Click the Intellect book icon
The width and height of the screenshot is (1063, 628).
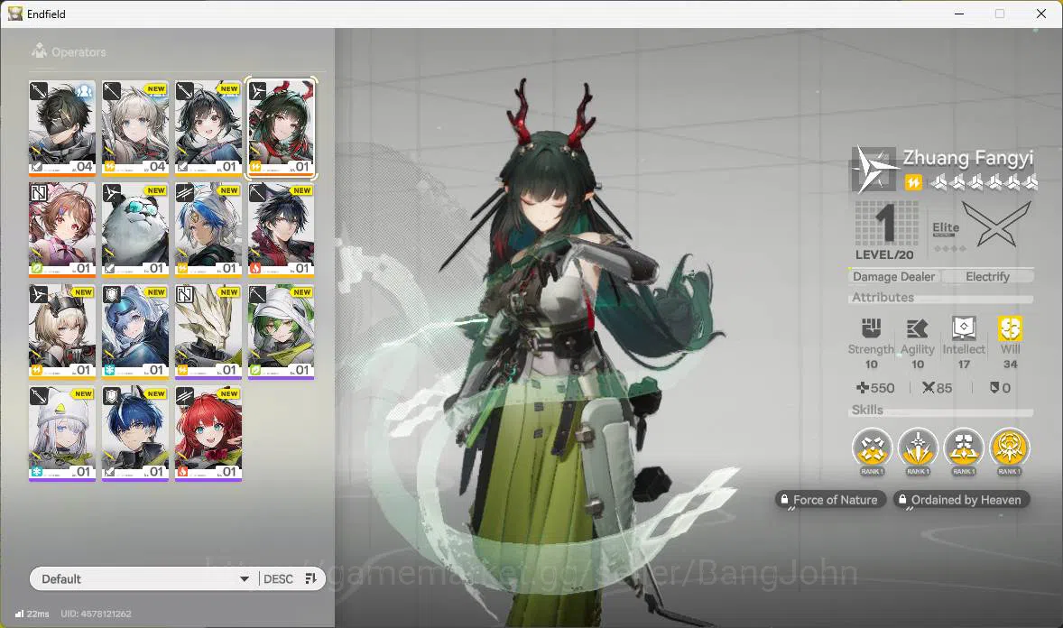pos(964,328)
